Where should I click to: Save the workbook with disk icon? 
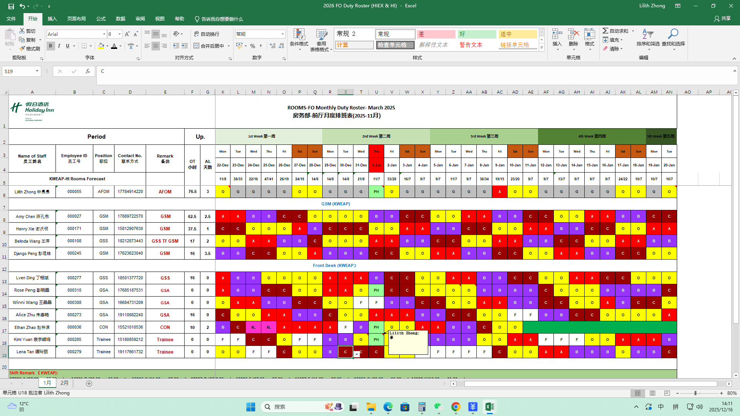pyautogui.click(x=11, y=6)
